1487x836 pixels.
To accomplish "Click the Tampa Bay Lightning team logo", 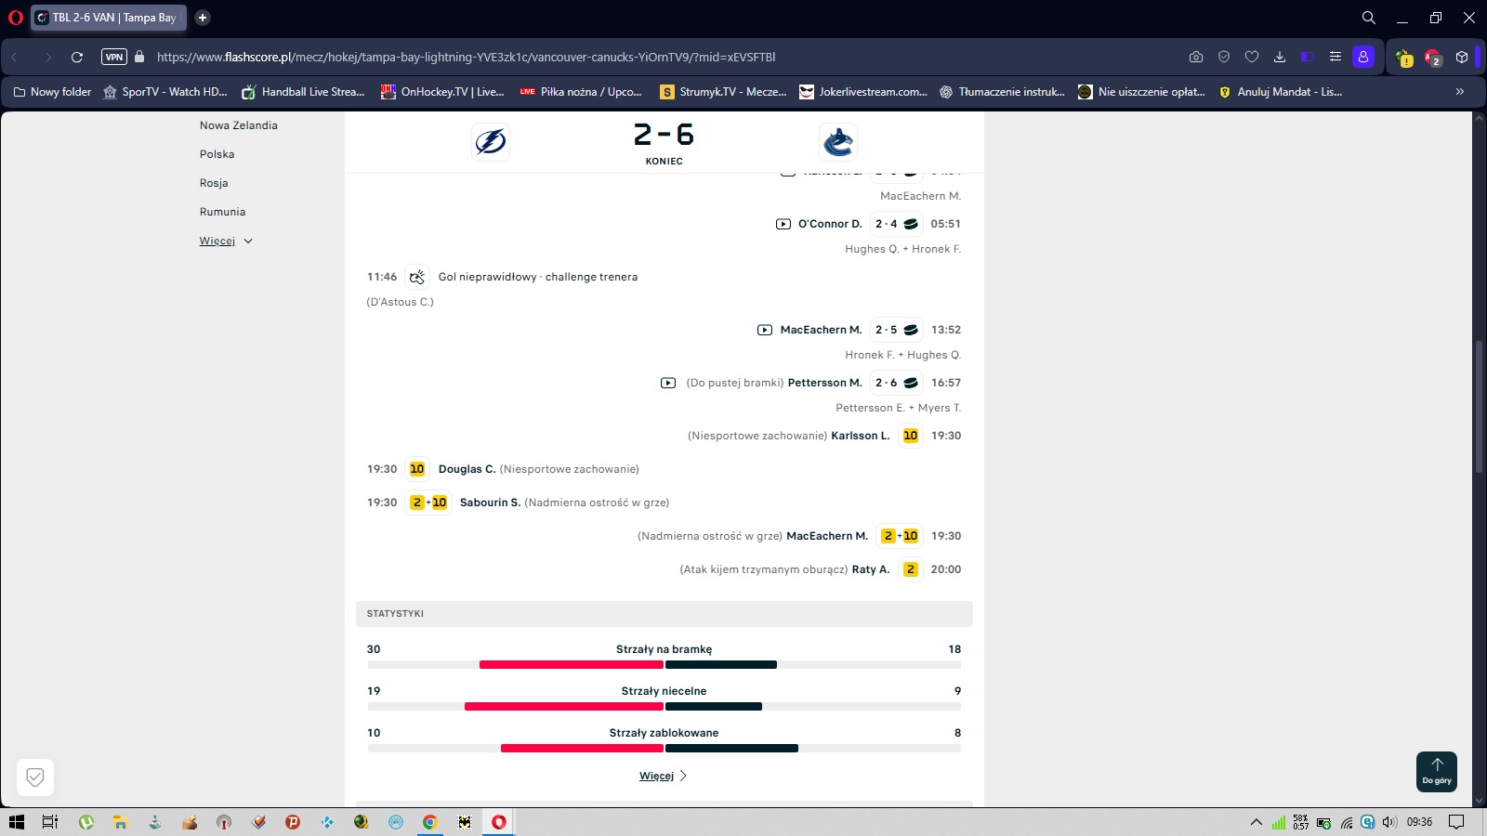I will click(x=491, y=142).
